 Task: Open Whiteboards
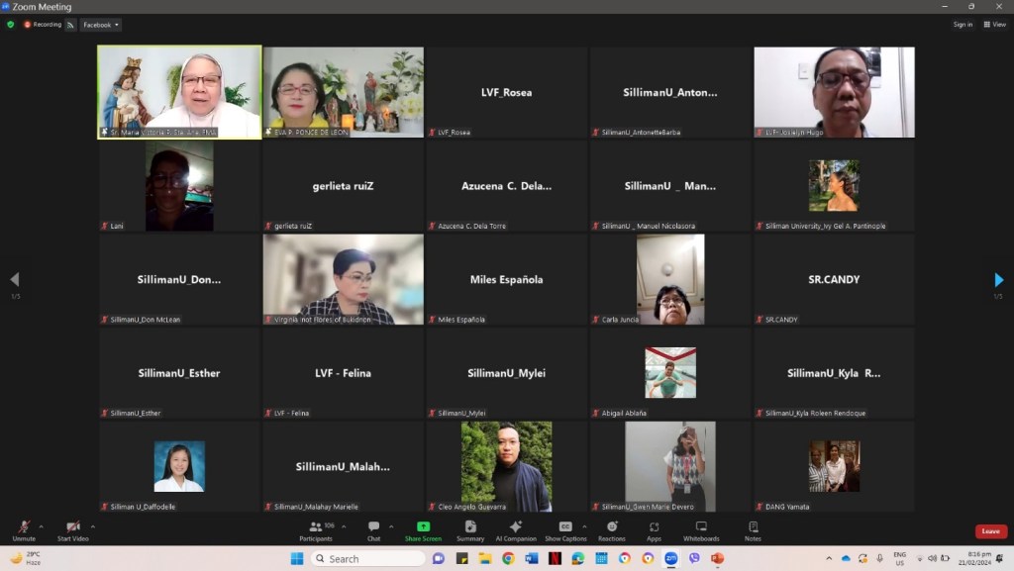(701, 529)
